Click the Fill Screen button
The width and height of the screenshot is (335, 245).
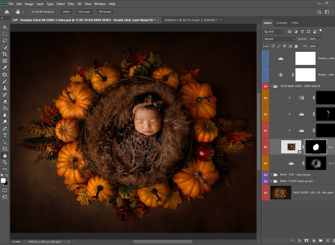[x=104, y=11]
